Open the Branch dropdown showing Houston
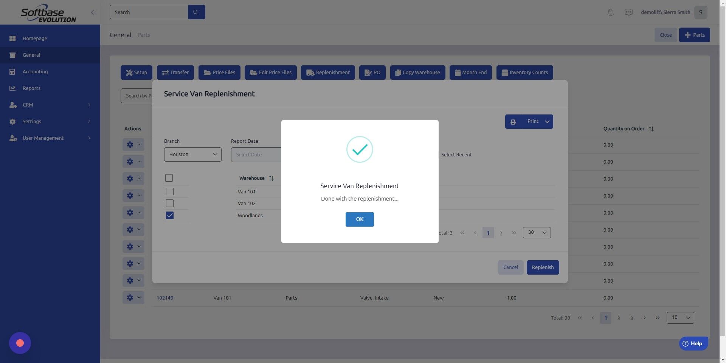726x363 pixels. coord(192,154)
